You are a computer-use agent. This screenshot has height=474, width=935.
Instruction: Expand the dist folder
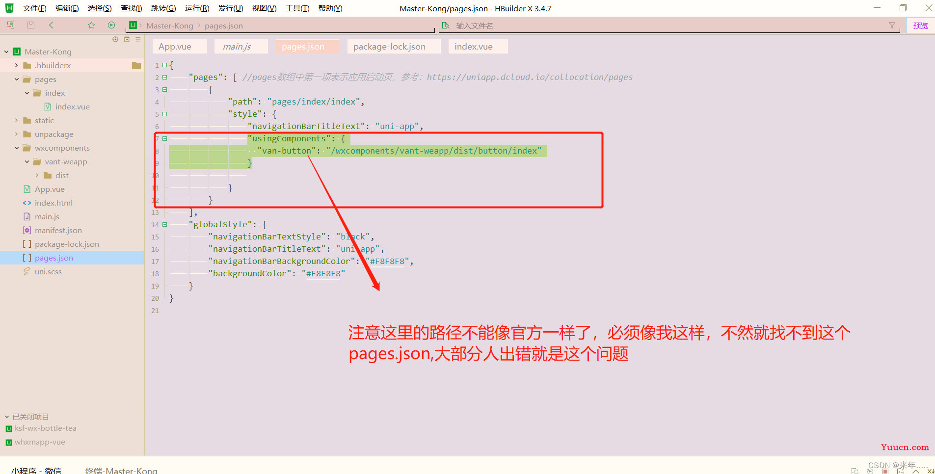37,175
